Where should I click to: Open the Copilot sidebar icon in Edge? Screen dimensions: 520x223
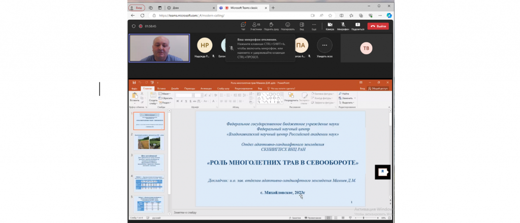(389, 16)
